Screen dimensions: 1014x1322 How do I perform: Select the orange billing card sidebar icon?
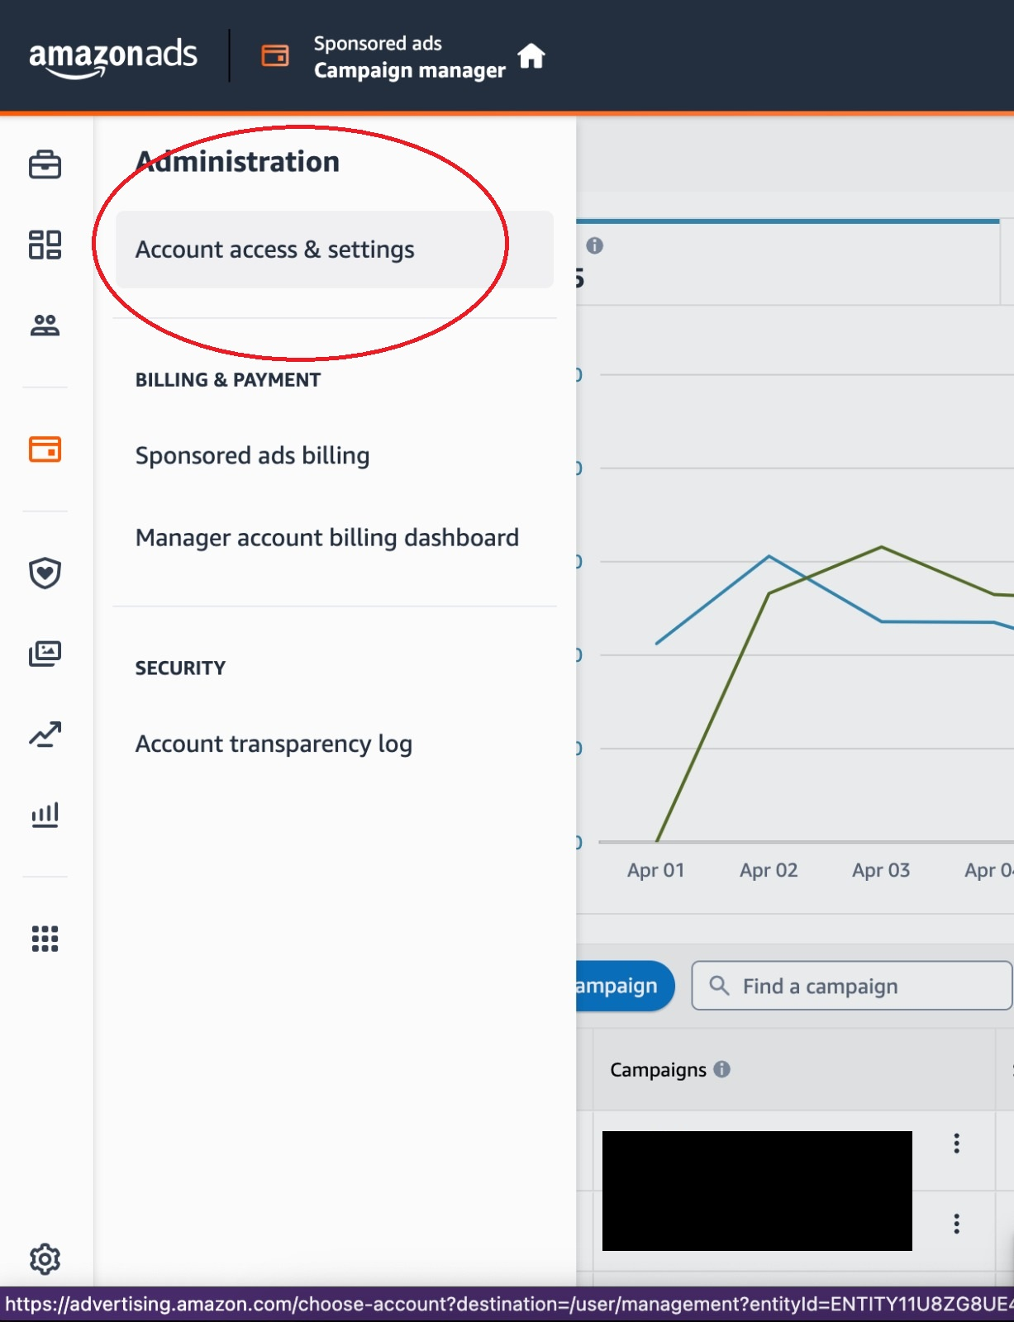[x=45, y=449]
